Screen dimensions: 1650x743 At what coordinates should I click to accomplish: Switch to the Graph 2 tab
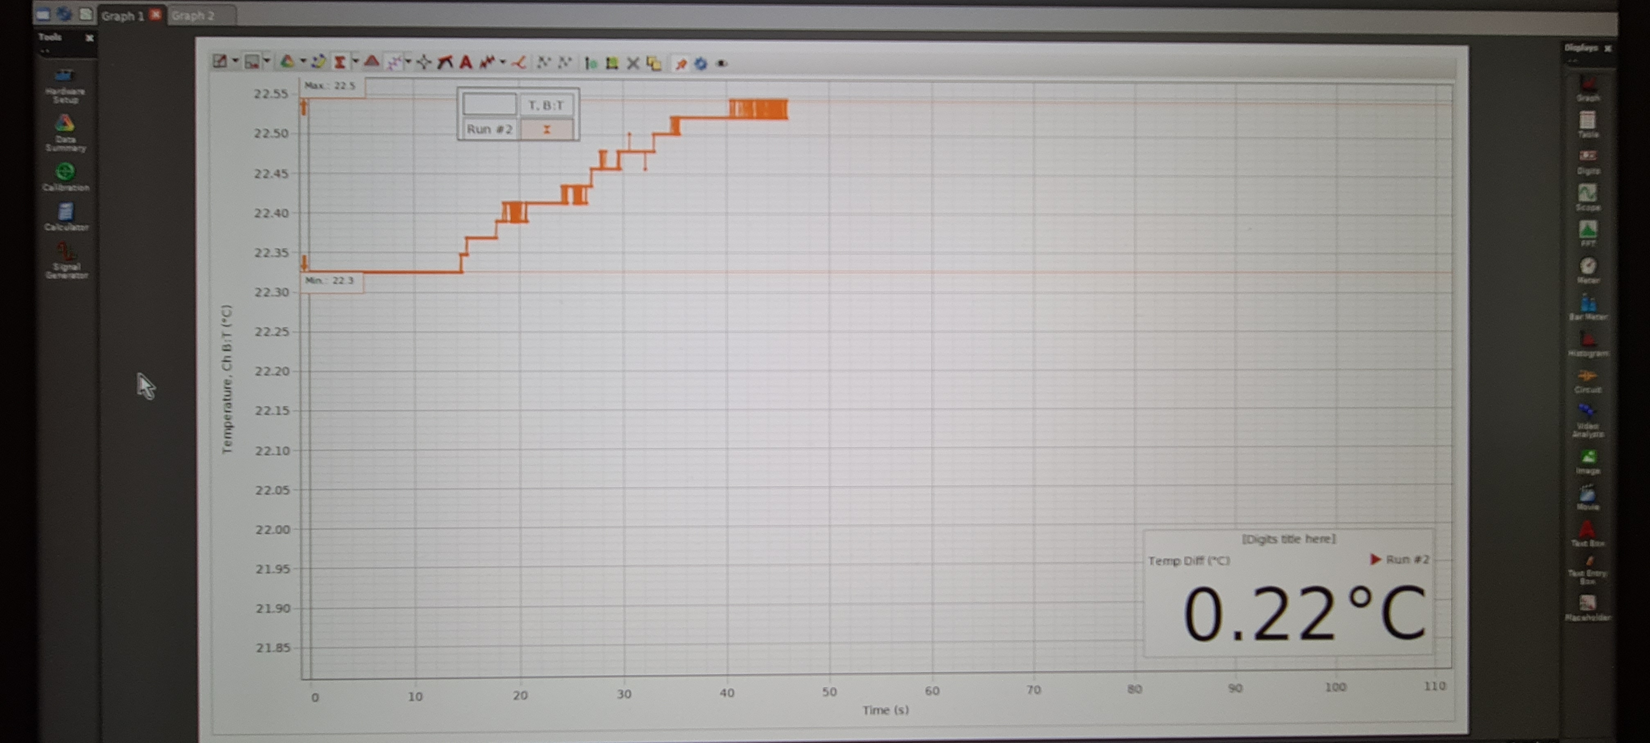(x=193, y=16)
